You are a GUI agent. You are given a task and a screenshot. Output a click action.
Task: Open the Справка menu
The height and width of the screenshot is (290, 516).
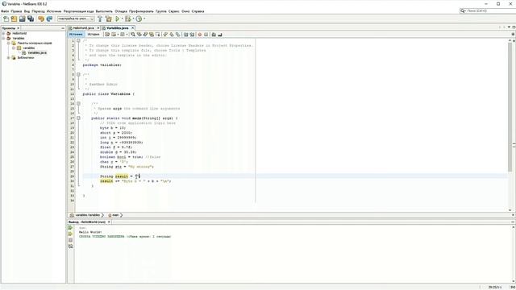click(x=198, y=11)
